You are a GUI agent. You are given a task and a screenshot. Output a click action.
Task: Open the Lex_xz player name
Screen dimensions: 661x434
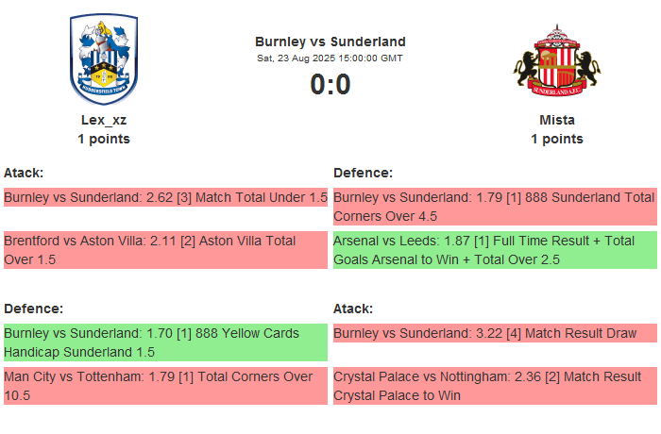104,120
